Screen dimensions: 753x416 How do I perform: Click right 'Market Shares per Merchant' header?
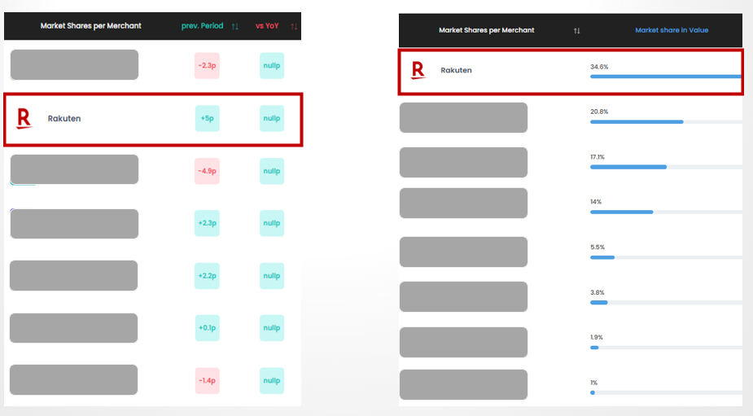(x=487, y=30)
